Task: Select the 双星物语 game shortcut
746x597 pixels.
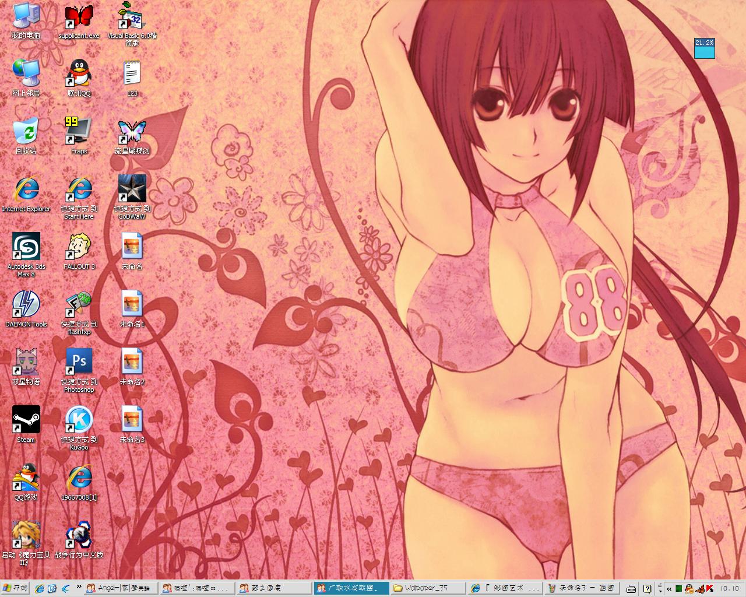Action: 26,367
